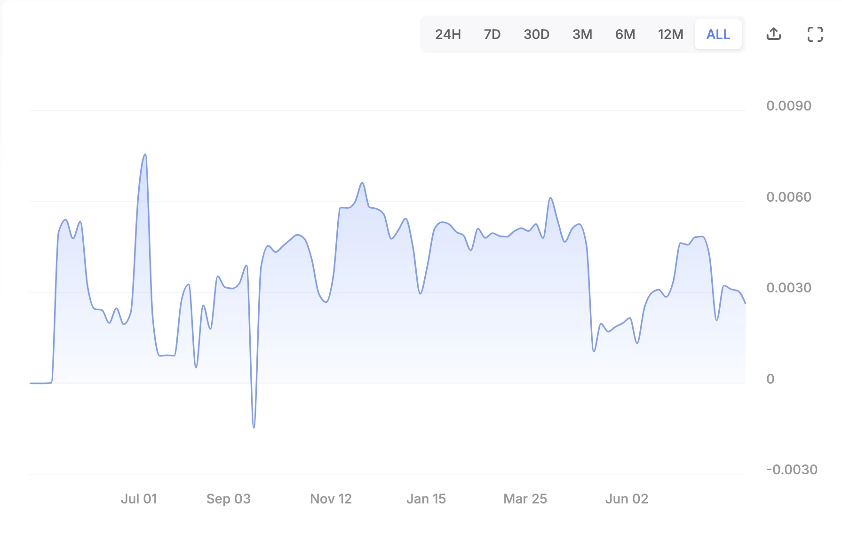
Task: Click the 0.0090 y-axis label
Action: point(788,106)
